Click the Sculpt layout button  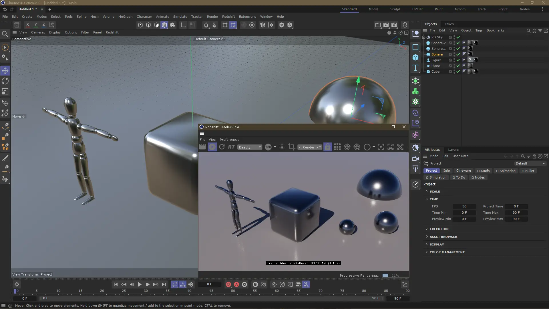395,9
